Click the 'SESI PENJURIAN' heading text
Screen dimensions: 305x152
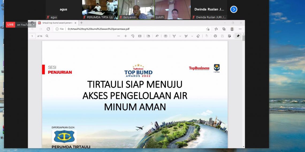click(60, 70)
